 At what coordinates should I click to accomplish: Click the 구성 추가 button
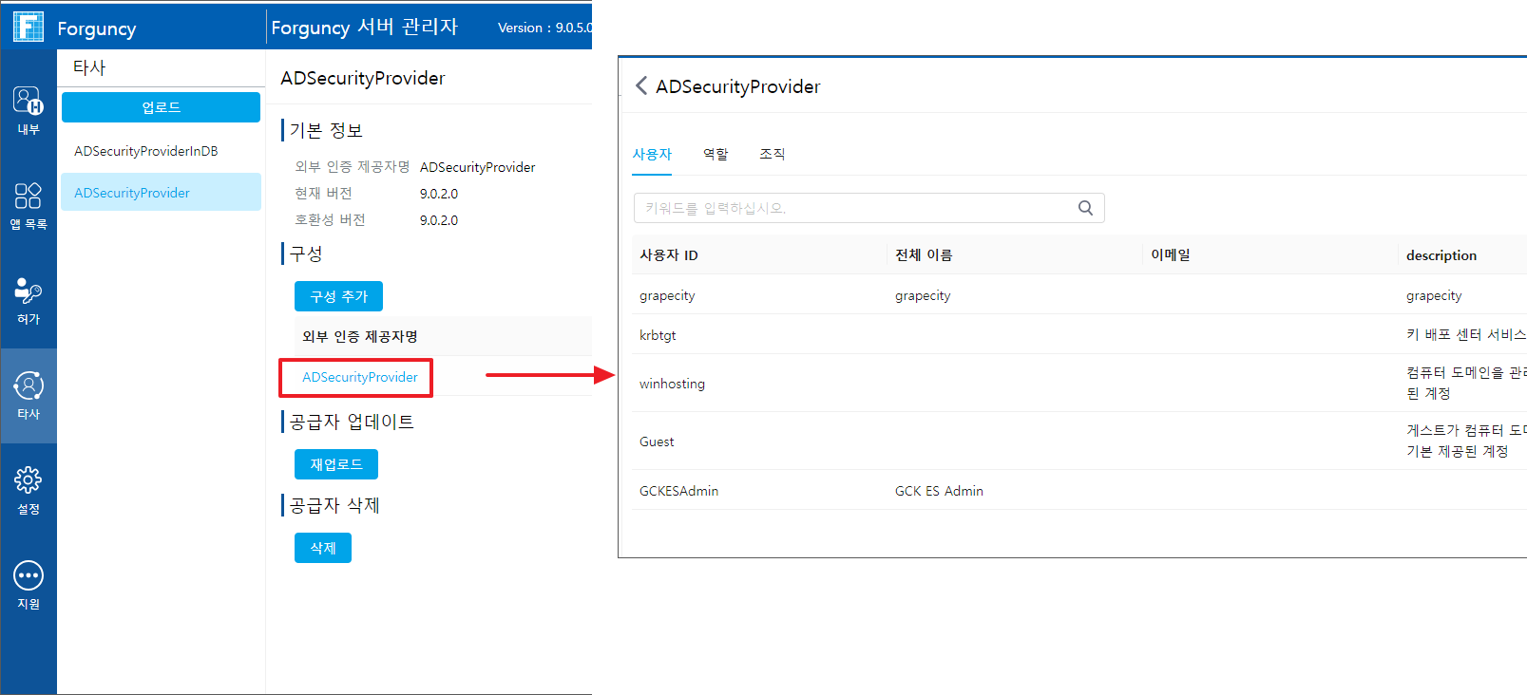click(x=338, y=296)
